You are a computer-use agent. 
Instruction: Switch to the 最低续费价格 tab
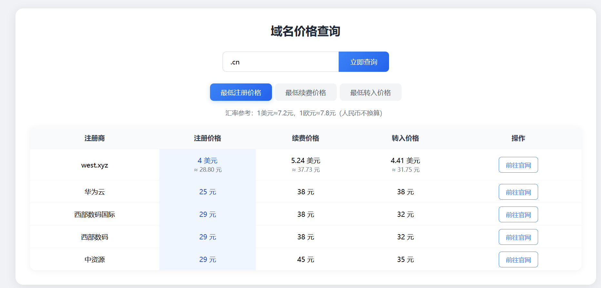(x=306, y=92)
